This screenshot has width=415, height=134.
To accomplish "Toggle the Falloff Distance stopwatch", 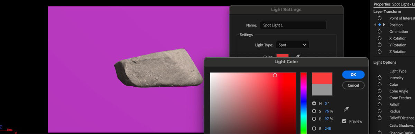I will (x=379, y=118).
